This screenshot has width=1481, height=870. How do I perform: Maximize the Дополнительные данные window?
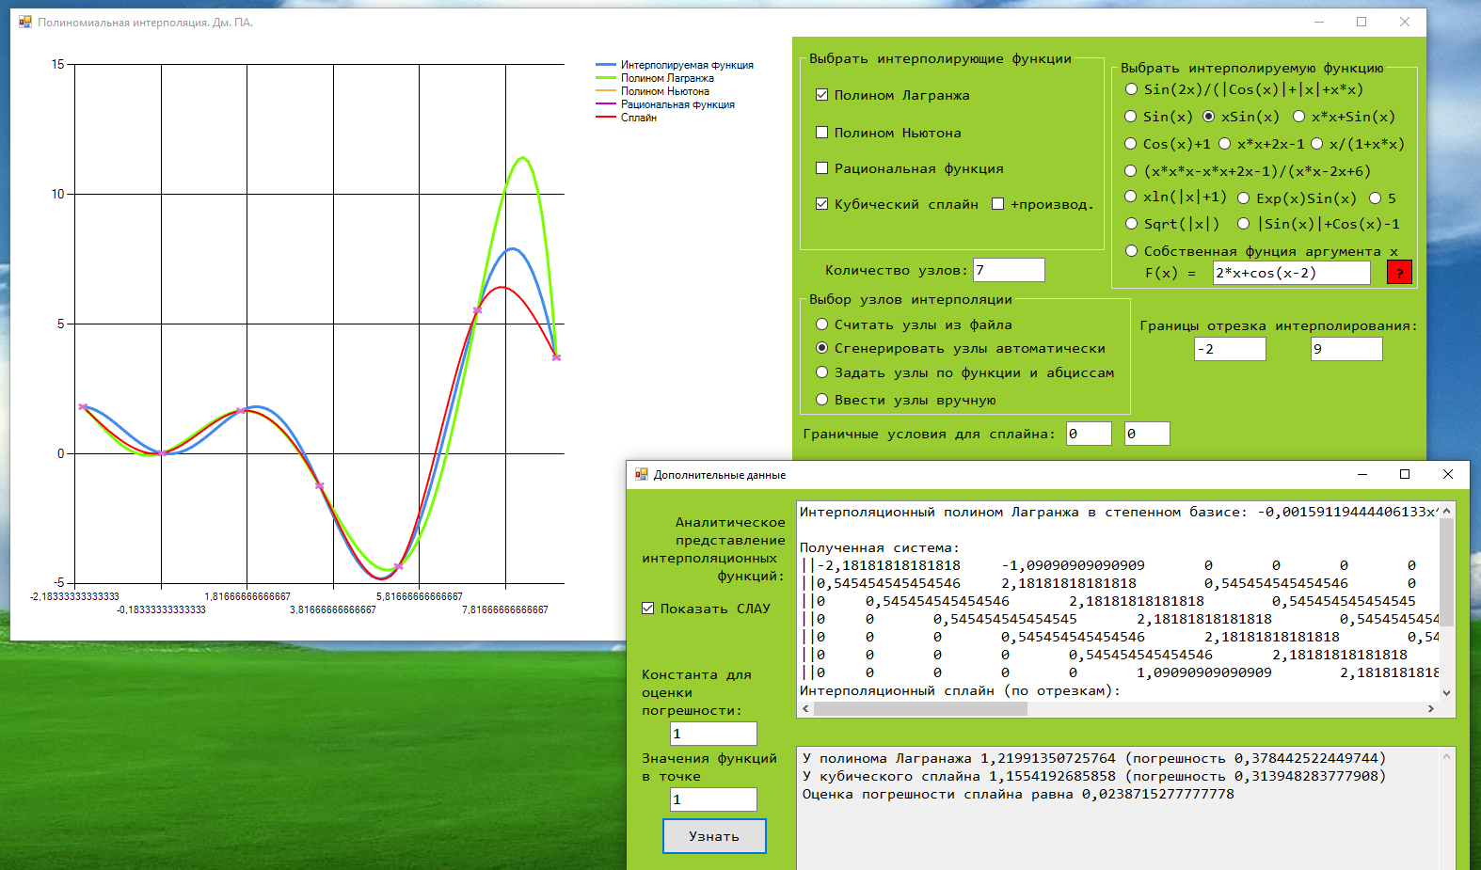pyautogui.click(x=1405, y=475)
